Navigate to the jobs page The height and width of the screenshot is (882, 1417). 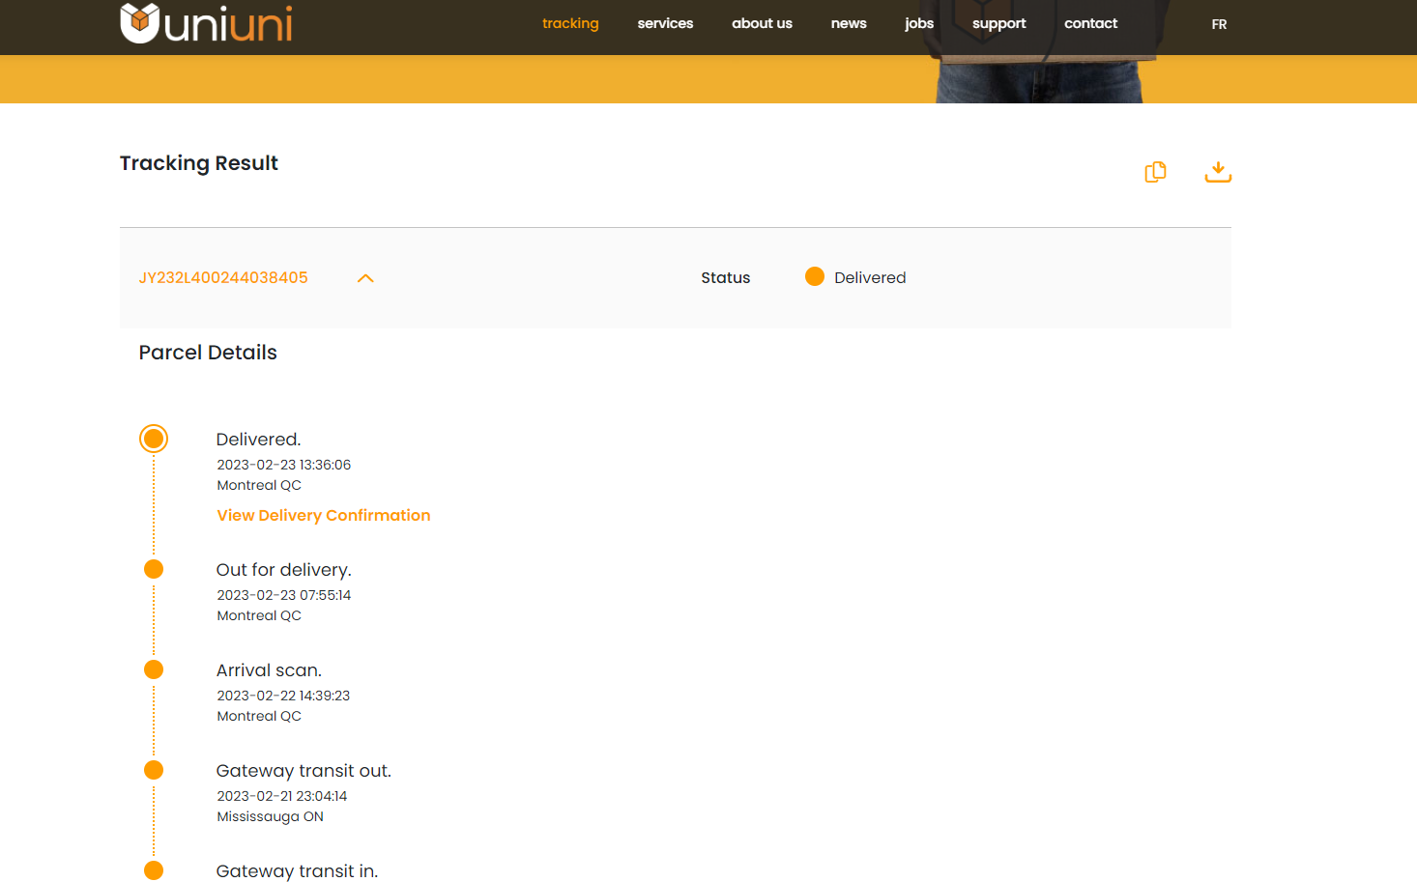tap(919, 23)
